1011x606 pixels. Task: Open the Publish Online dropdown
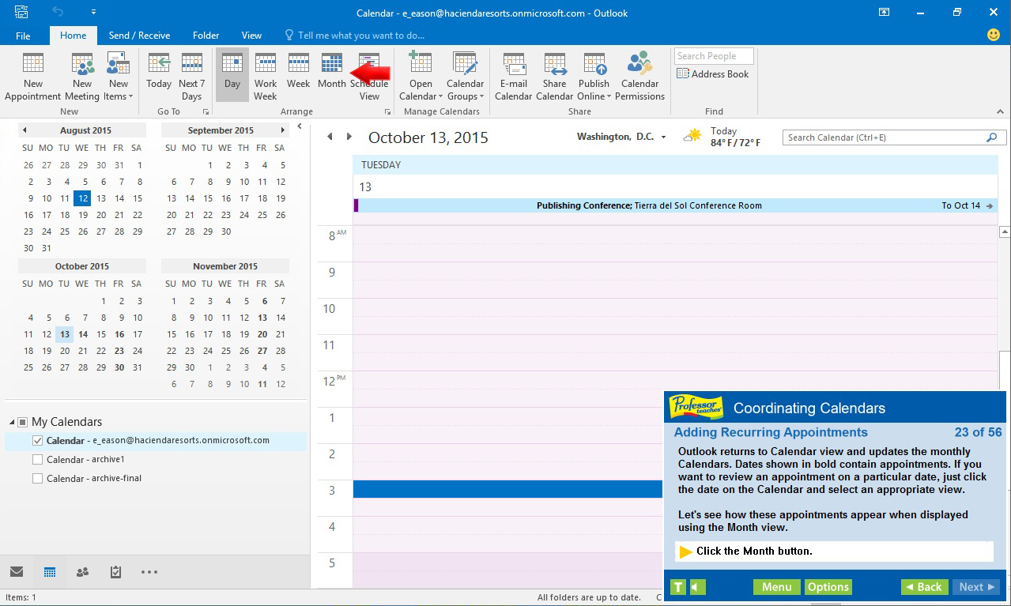click(x=594, y=74)
